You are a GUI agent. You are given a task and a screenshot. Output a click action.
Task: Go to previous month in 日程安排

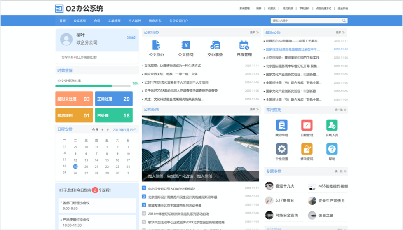tap(103, 130)
